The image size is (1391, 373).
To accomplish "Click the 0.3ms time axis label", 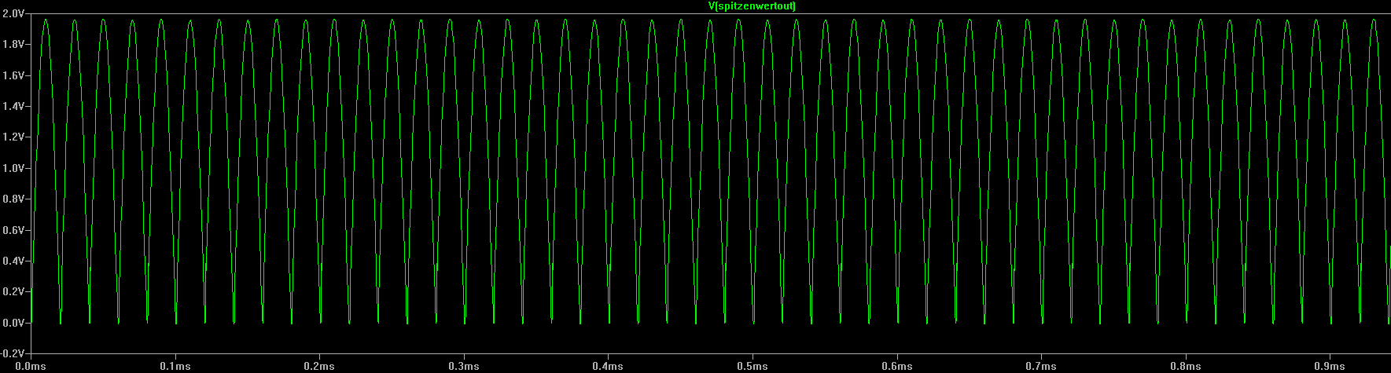I will coord(463,367).
